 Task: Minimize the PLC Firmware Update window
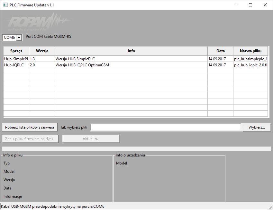(x=236, y=5)
